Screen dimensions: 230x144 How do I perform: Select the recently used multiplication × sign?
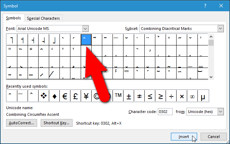[182, 96]
